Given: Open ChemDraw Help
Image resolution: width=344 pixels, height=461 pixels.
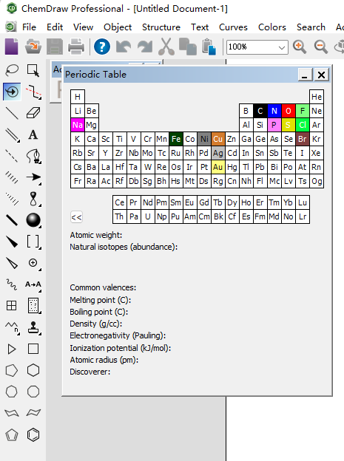Looking at the screenshot, I should click(x=102, y=47).
